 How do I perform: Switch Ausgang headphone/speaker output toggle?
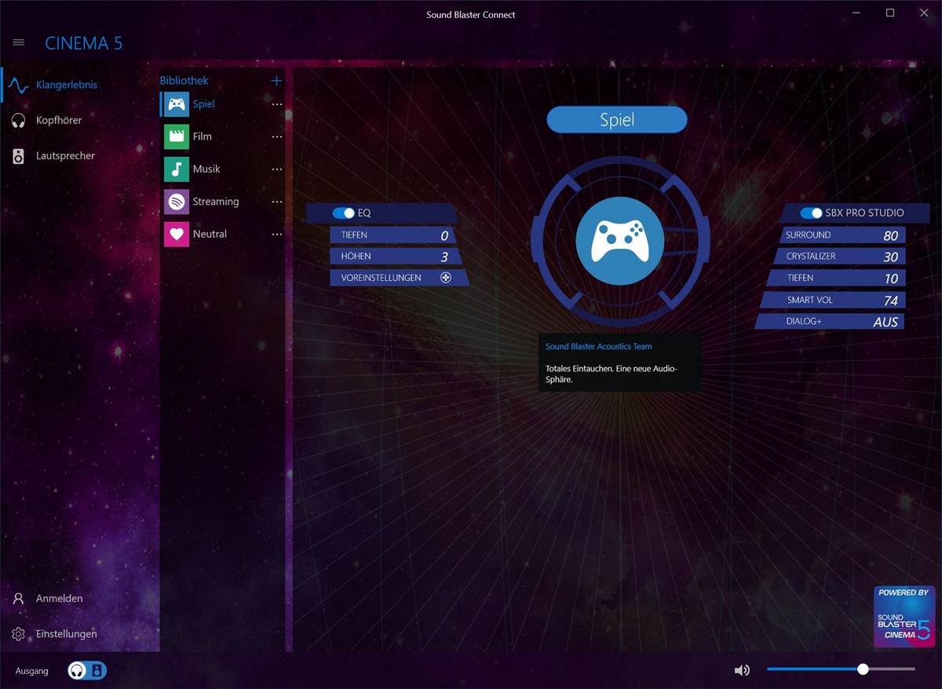pos(87,670)
